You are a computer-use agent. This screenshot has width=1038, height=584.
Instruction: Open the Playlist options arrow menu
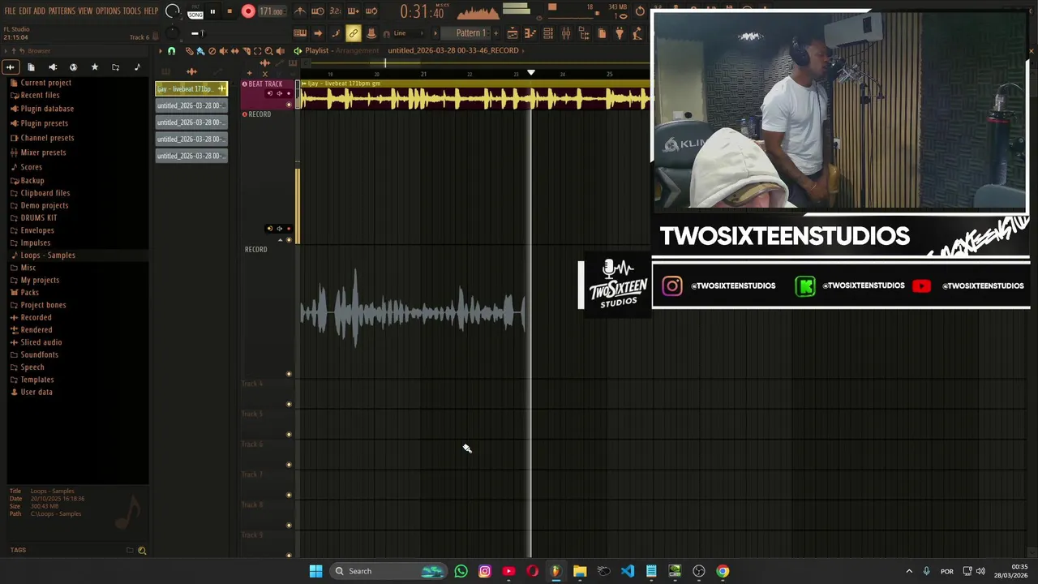coord(160,50)
